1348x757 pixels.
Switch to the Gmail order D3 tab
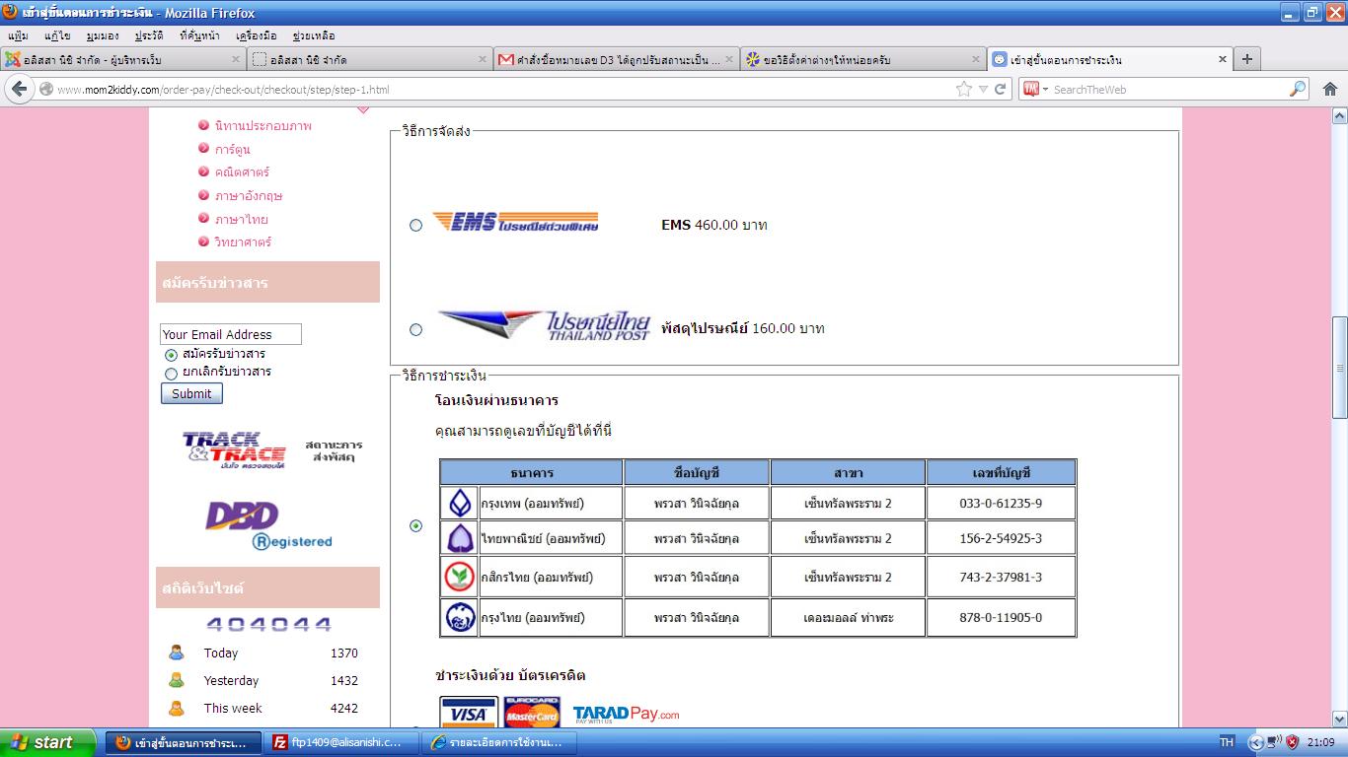point(616,59)
